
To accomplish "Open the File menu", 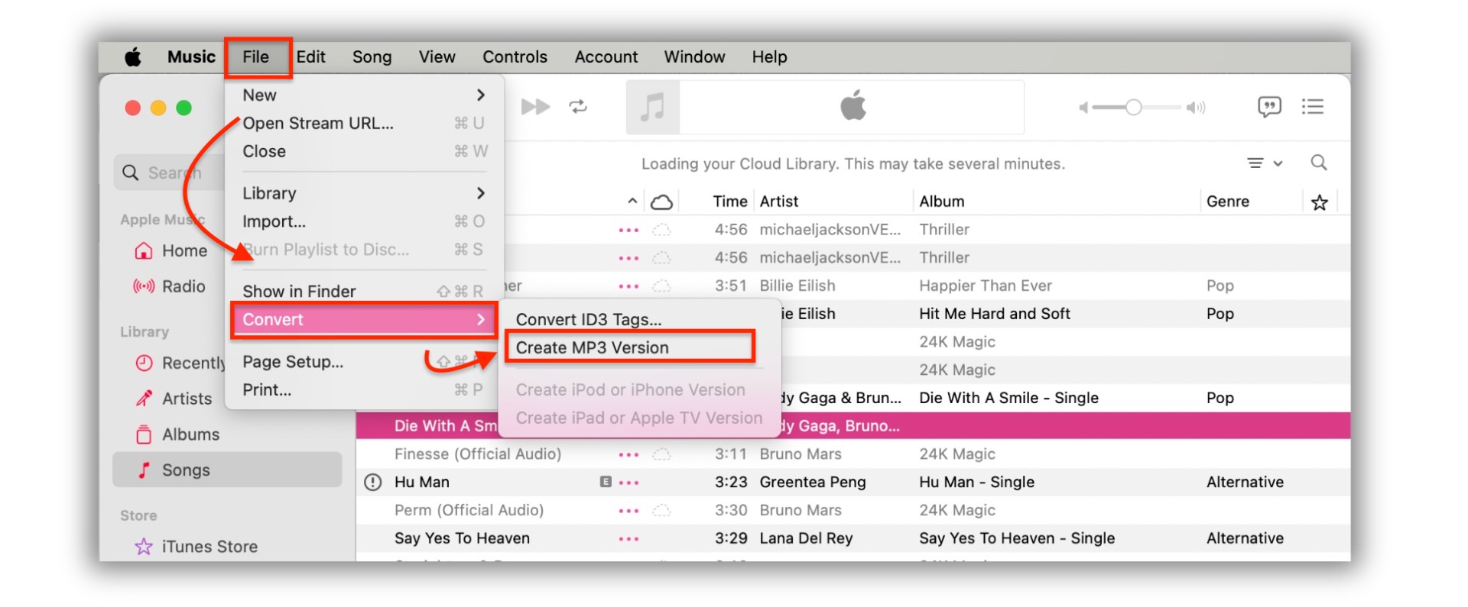I will point(256,57).
